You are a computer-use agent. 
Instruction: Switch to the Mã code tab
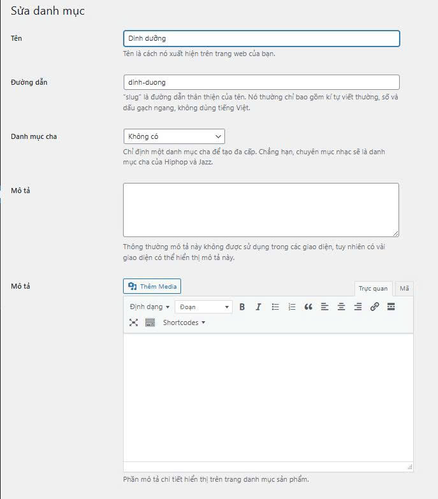pos(404,289)
